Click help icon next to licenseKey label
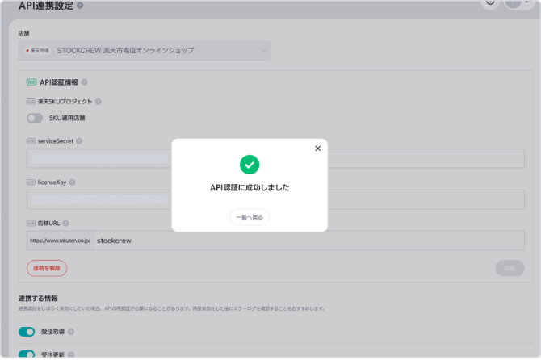Viewport: 541px width, 360px height. 72,182
